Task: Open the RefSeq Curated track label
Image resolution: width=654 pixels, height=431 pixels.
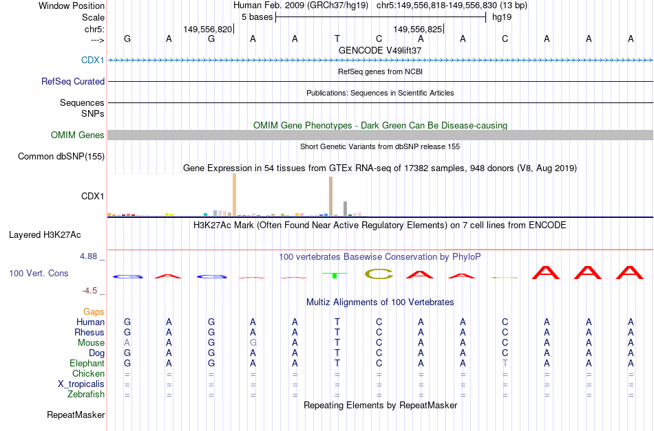Action: tap(73, 81)
